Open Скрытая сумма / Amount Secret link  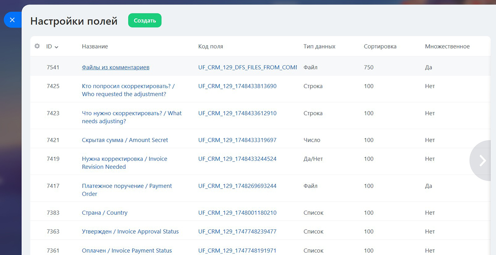tap(125, 140)
